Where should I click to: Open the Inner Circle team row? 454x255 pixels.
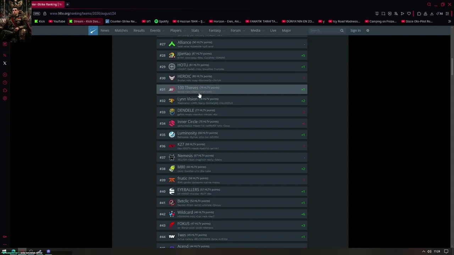point(232,123)
